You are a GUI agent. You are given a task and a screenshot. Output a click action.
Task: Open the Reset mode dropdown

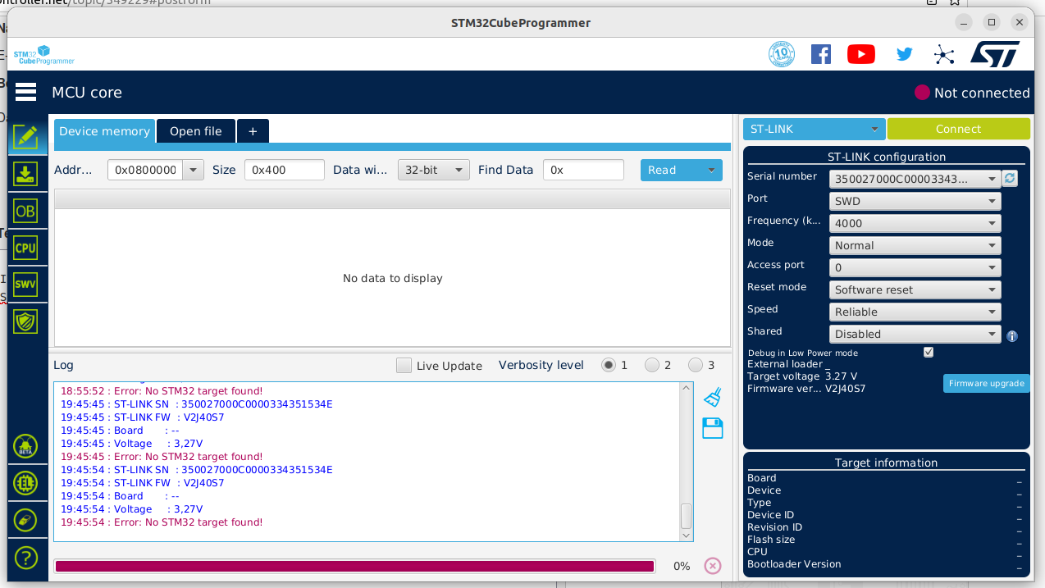coord(915,289)
